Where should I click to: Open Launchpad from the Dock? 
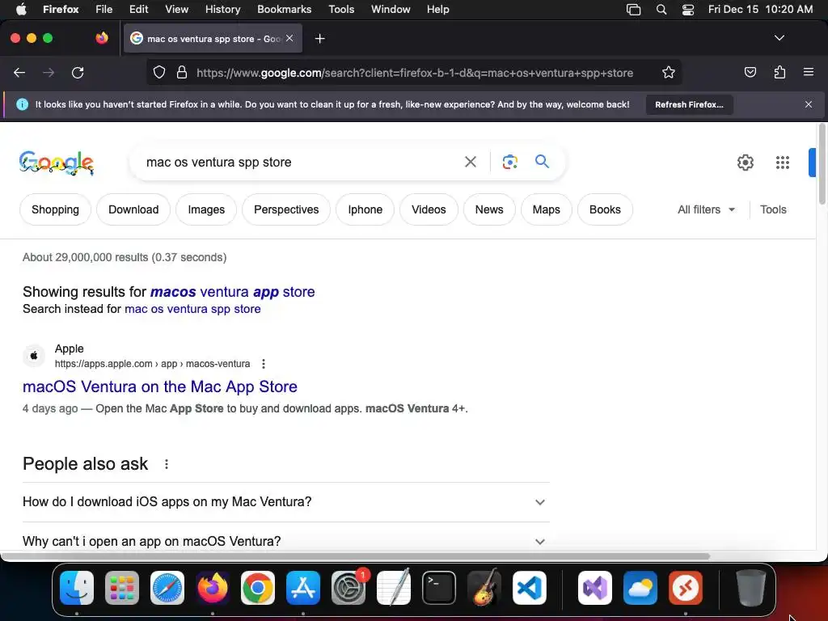pyautogui.click(x=122, y=588)
